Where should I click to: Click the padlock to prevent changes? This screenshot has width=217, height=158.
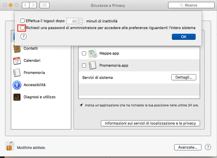click(10, 146)
